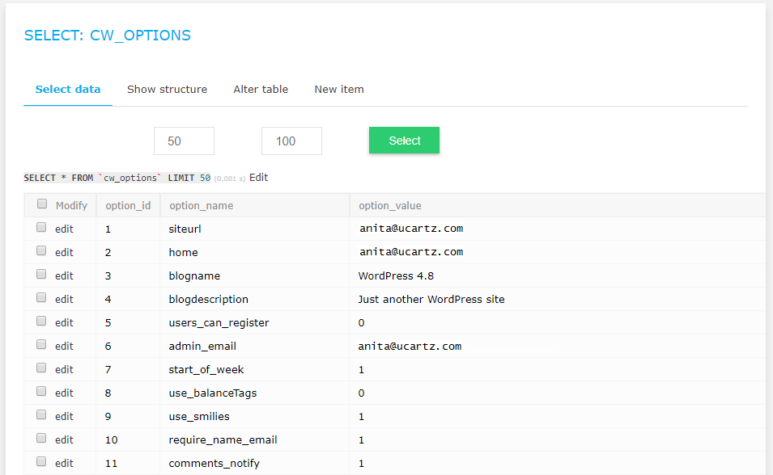
Task: Open the Show structure tab
Action: click(x=167, y=90)
